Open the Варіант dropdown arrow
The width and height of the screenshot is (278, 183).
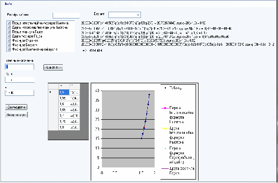click(x=138, y=15)
